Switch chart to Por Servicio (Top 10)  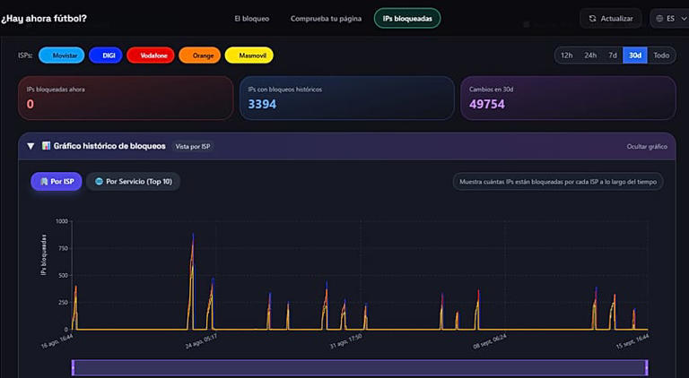133,182
